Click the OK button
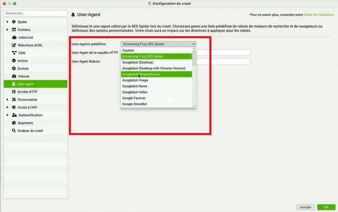 point(326,207)
